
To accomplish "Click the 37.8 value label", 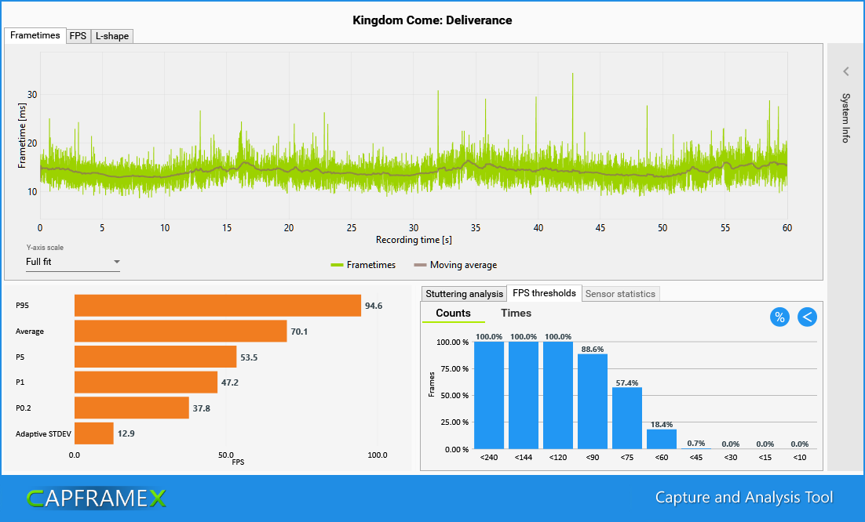I will pos(202,408).
